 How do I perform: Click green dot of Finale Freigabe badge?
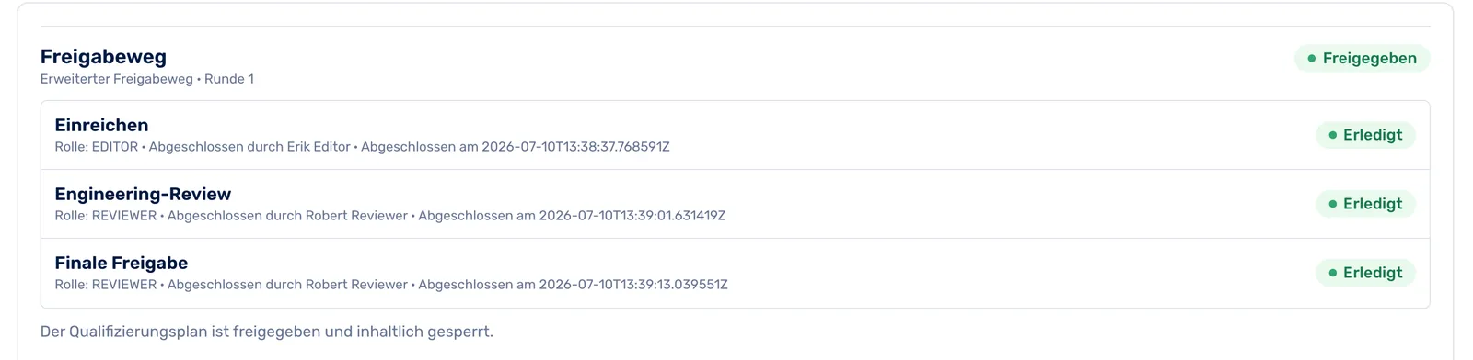click(x=1332, y=273)
